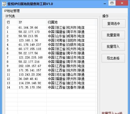The height and width of the screenshot is (114, 130).
Task: Select IP 202.109.157.67 in the list
Action: point(30,66)
